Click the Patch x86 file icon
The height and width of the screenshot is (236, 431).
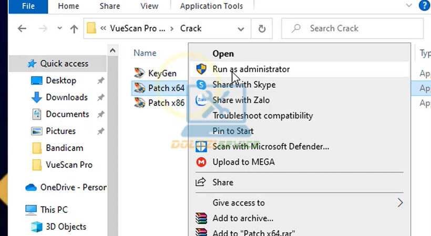(139, 103)
